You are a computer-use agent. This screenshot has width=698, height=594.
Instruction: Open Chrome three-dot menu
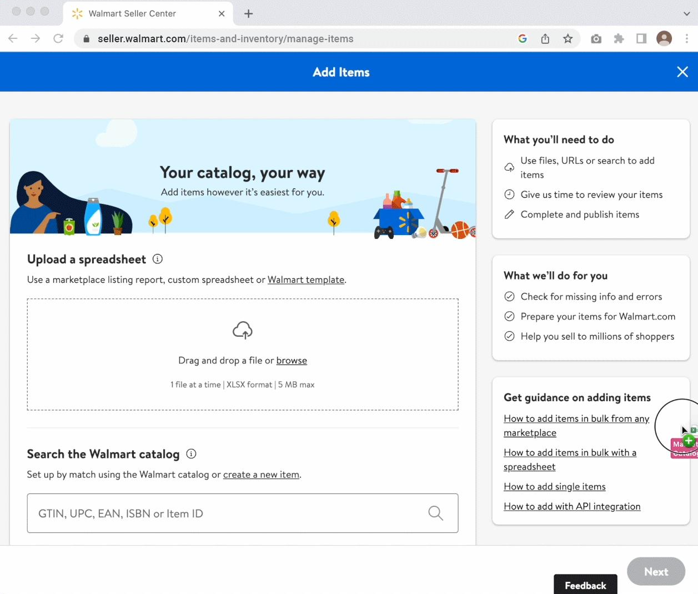click(x=687, y=38)
